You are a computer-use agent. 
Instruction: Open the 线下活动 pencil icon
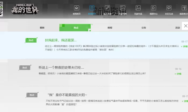[107, 8]
